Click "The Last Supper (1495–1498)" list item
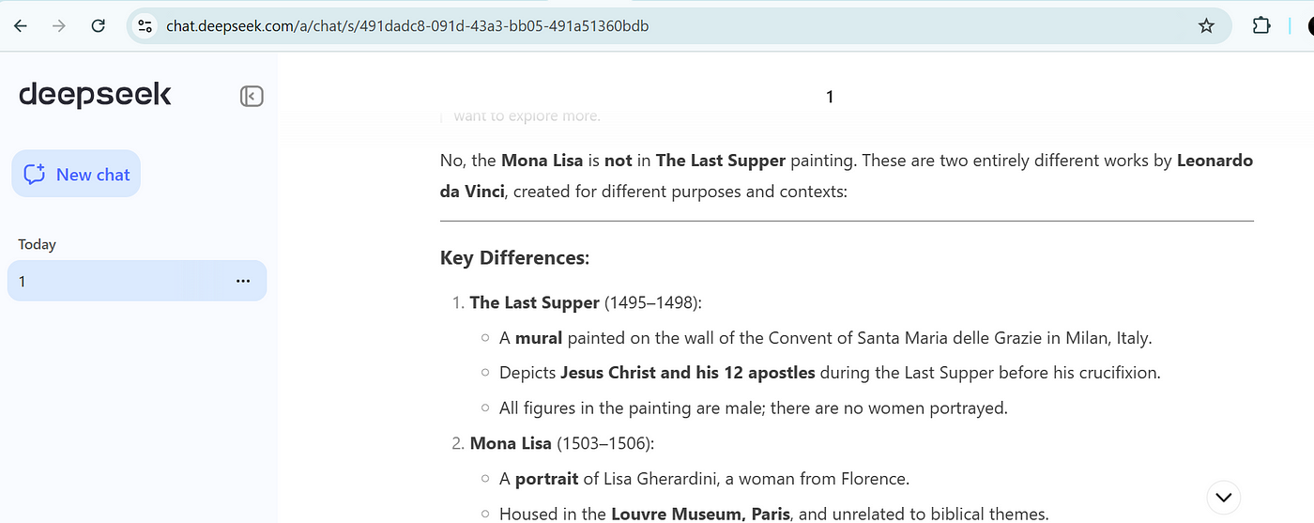The width and height of the screenshot is (1314, 523). click(586, 302)
